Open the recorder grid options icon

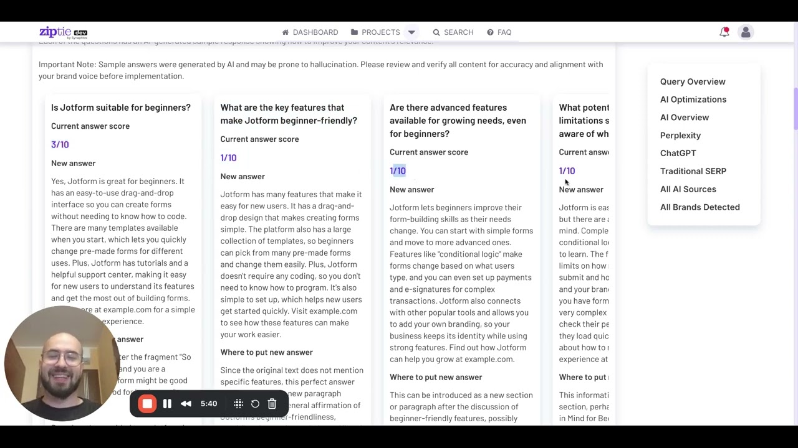(238, 404)
